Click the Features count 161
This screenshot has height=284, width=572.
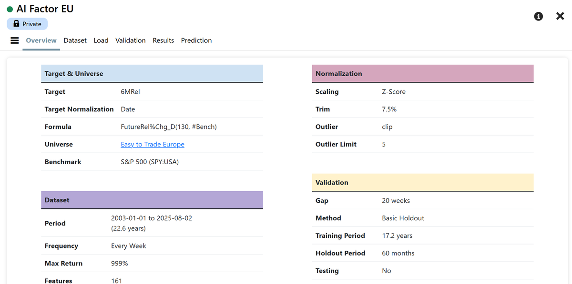[x=117, y=281]
